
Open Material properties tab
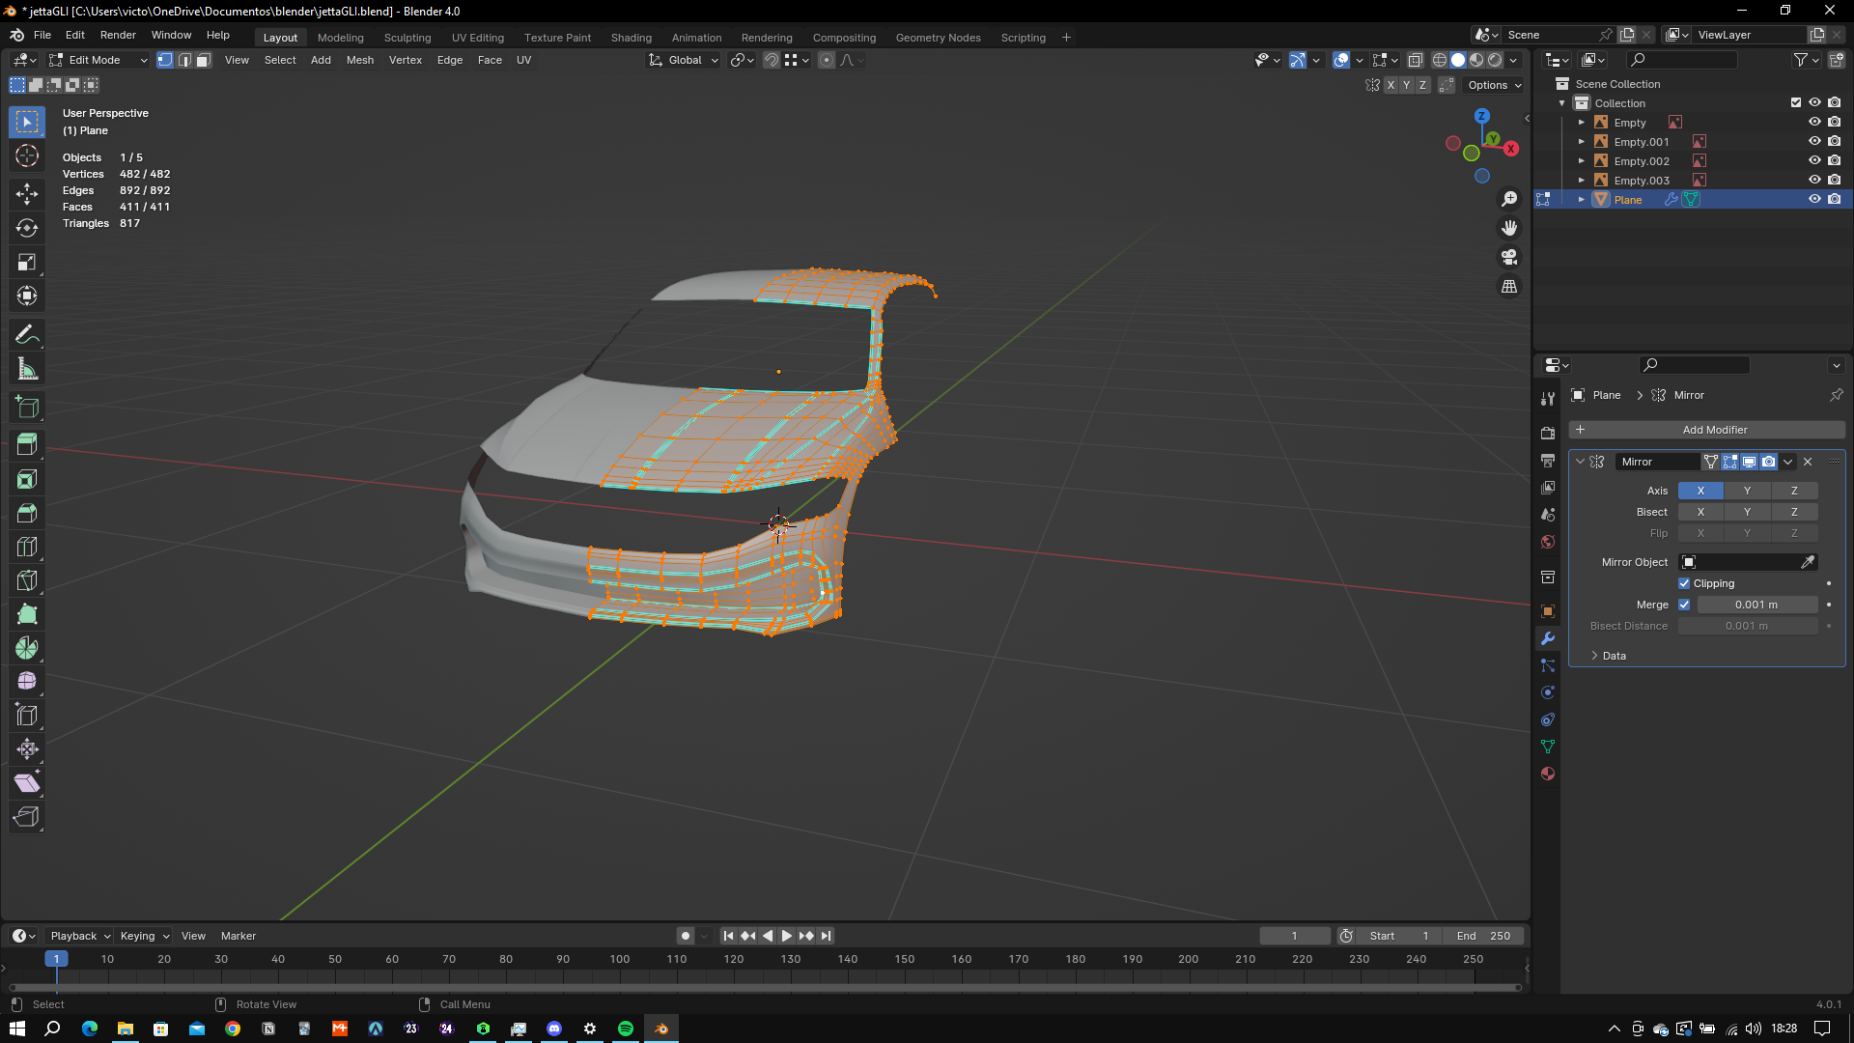1548,774
